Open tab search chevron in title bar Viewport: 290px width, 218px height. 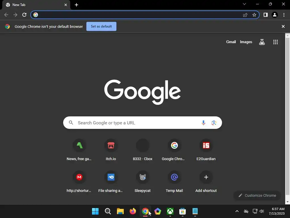click(244, 4)
